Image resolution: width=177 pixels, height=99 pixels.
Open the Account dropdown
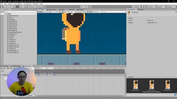coord(151,7)
